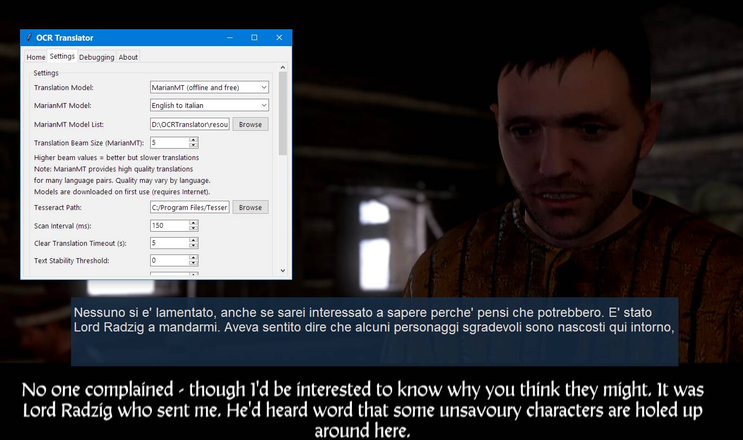
Task: Click the Text Stability Threshold field
Action: point(169,260)
